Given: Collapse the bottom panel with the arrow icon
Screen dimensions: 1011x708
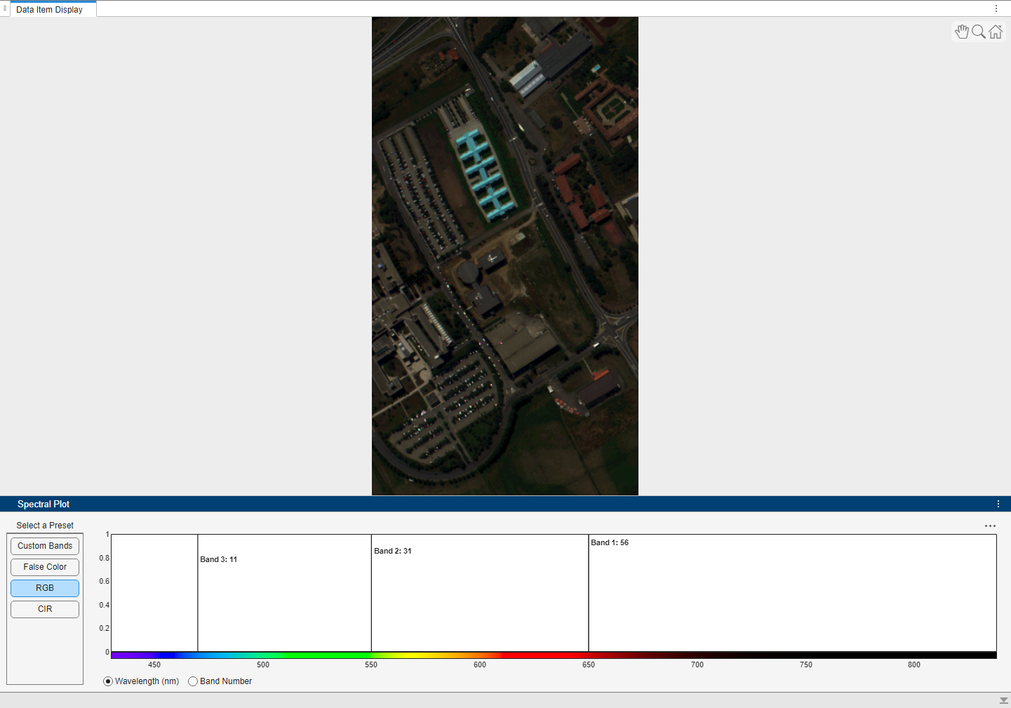Looking at the screenshot, I should click(x=1003, y=700).
